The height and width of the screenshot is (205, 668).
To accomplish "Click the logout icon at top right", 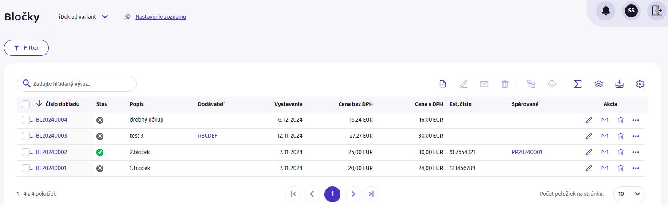I will (x=656, y=11).
